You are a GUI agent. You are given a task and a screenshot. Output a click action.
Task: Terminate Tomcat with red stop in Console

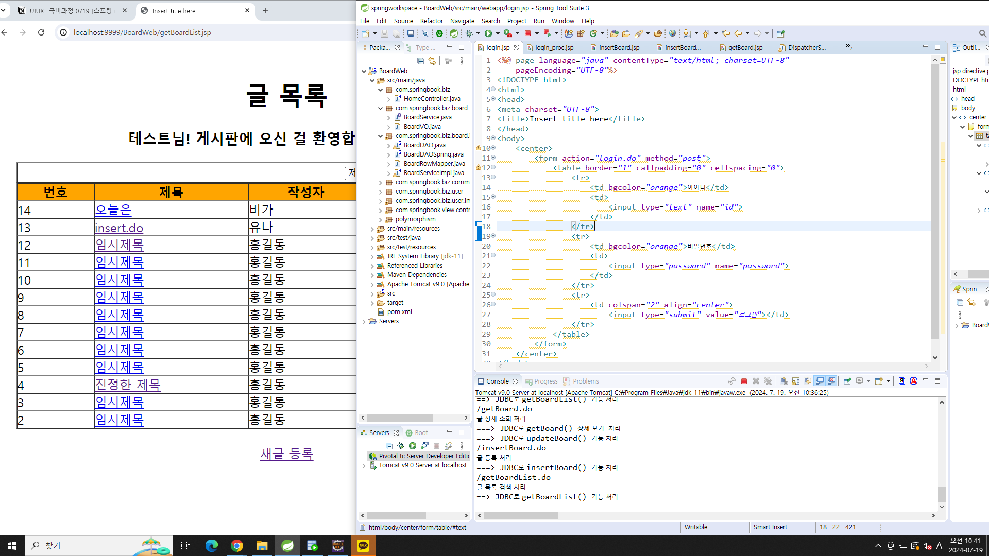click(x=744, y=381)
